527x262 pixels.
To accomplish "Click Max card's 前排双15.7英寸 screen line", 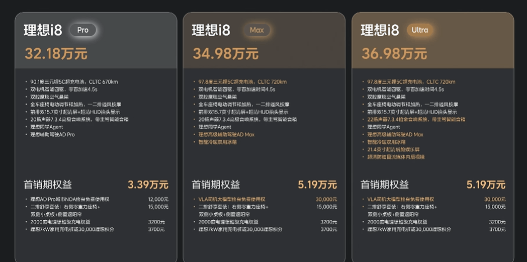I will pos(243,112).
